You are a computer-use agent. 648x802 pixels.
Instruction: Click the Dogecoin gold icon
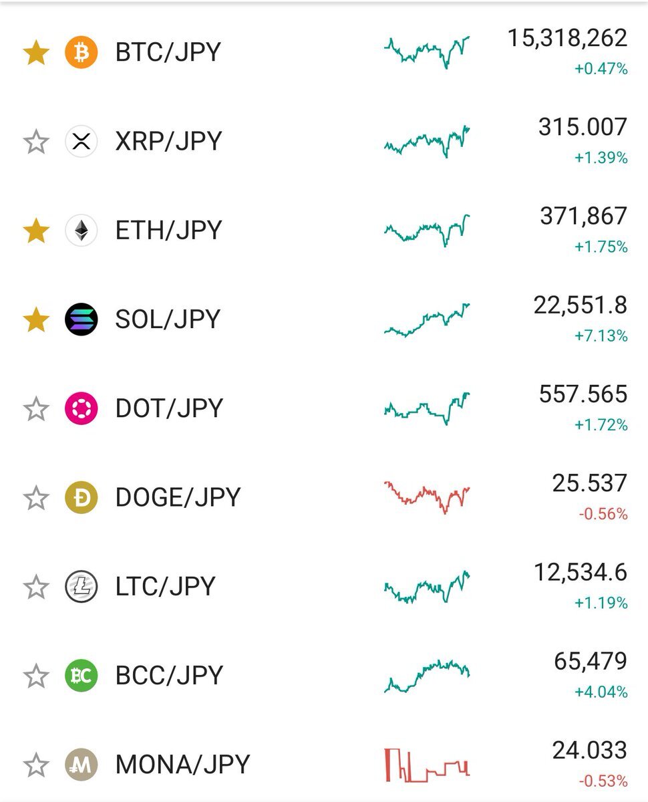[x=82, y=497]
